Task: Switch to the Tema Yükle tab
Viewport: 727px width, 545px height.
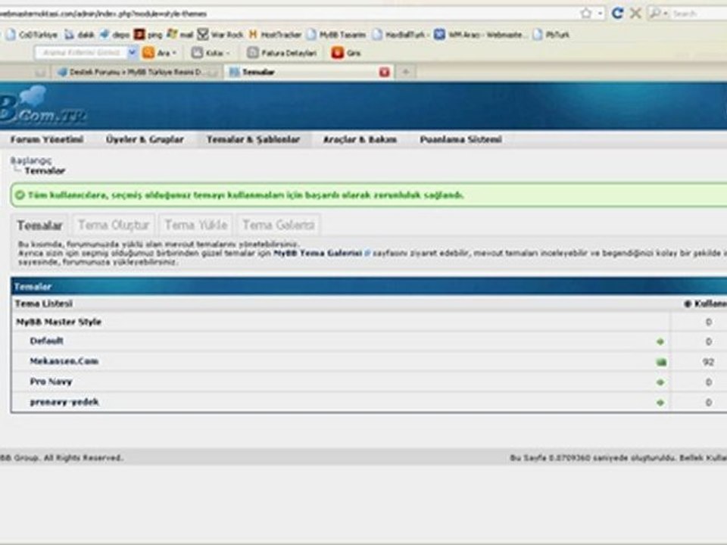Action: click(196, 225)
